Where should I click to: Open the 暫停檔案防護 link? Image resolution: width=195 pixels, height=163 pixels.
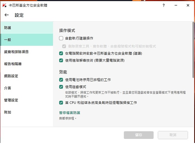[70, 113]
